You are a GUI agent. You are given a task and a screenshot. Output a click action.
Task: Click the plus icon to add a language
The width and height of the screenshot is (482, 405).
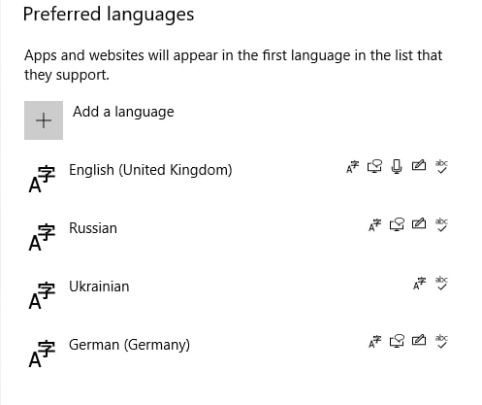tap(44, 120)
